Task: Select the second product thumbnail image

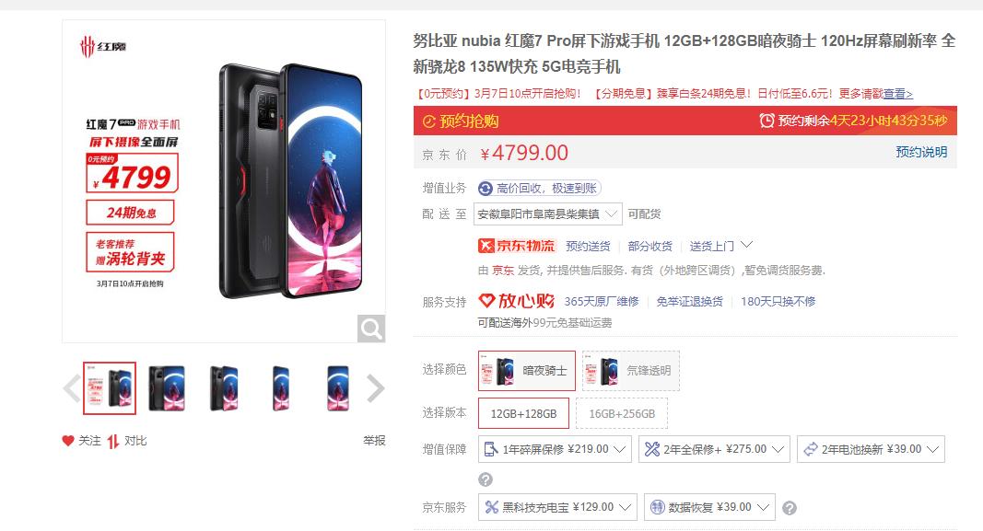Action: [167, 388]
